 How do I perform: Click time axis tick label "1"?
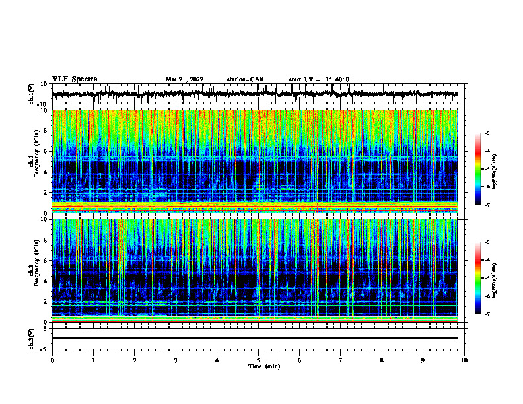(93, 360)
